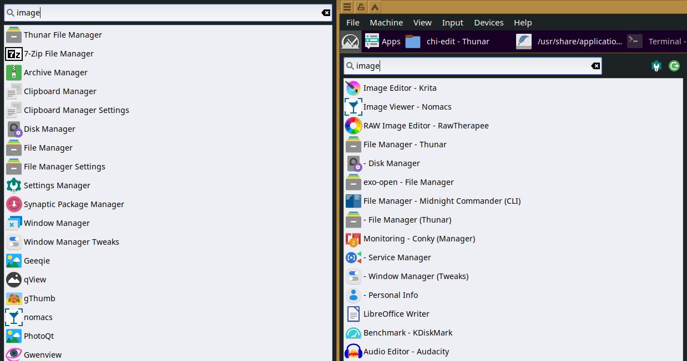Viewport: 687px width, 361px height.
Task: Select Window Manager Tweaks in left list
Action: [168, 242]
